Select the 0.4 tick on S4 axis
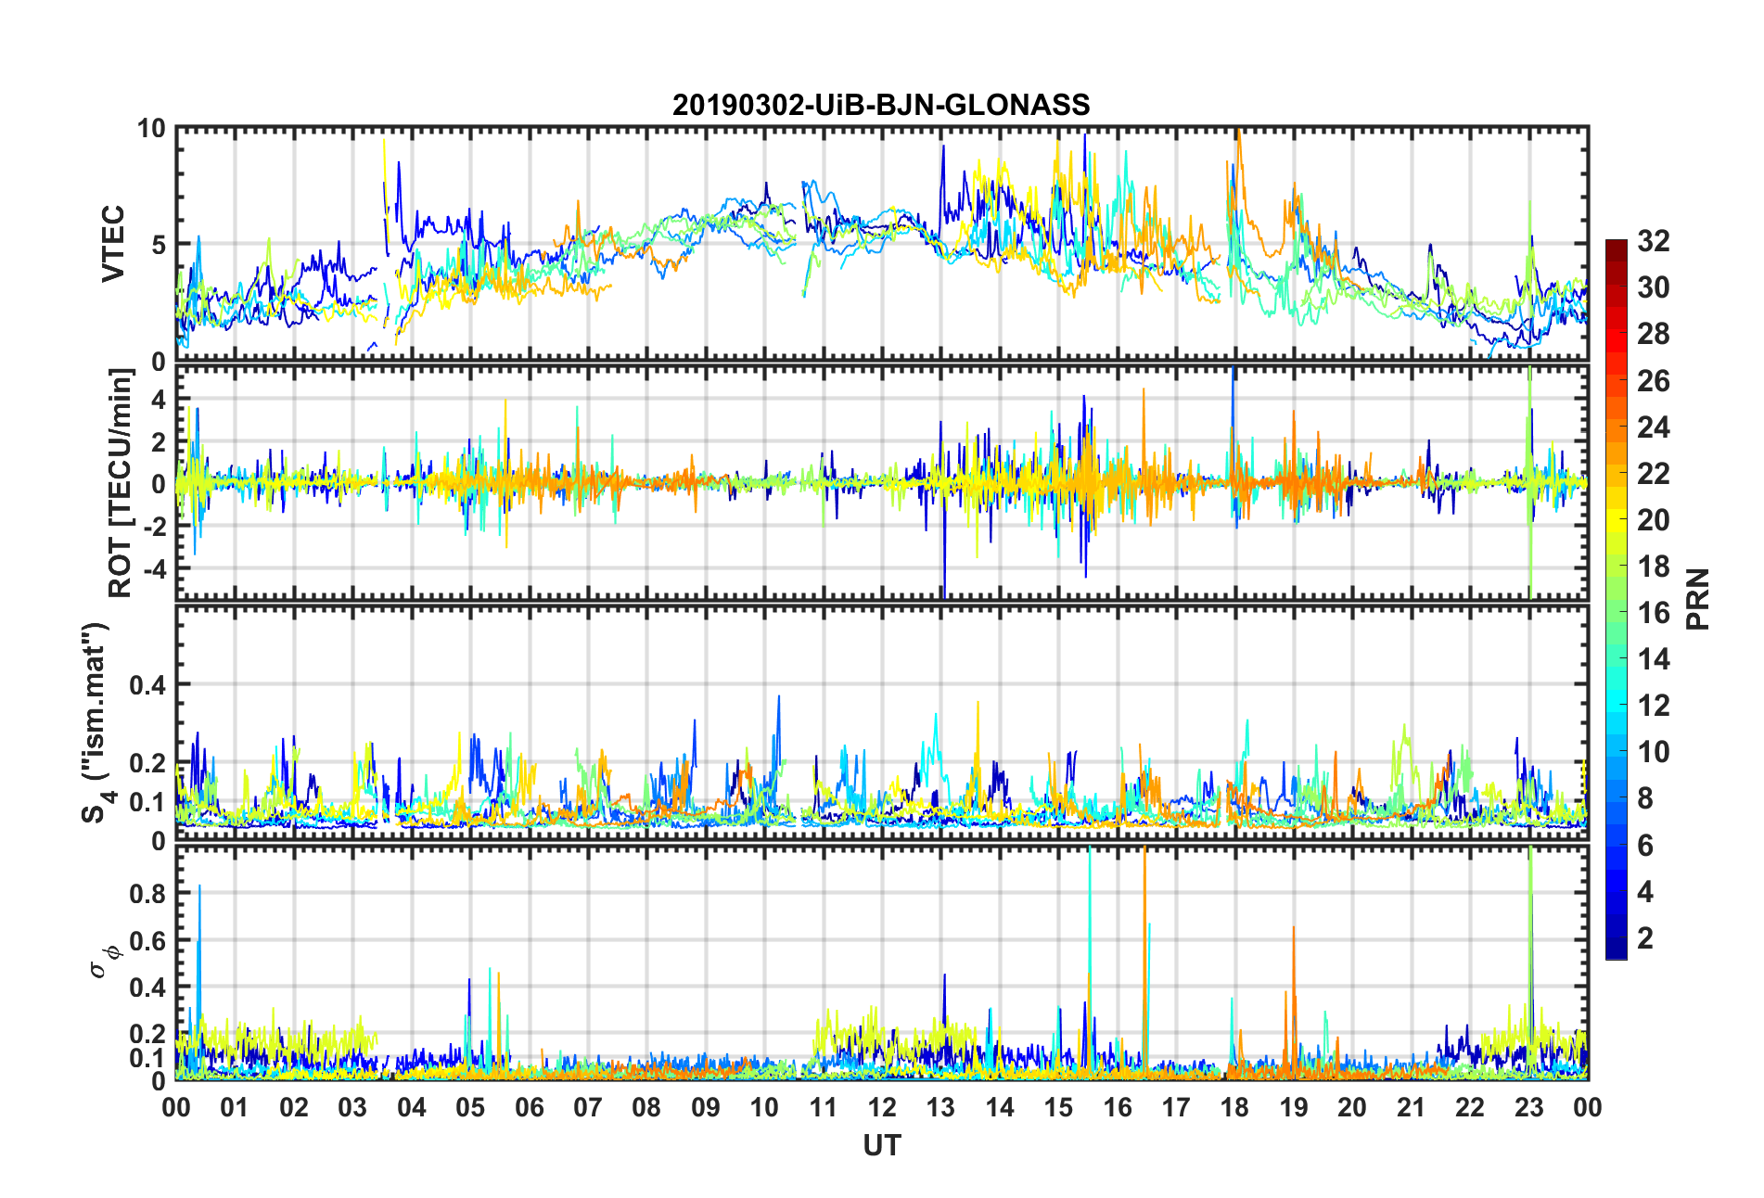 pos(147,685)
